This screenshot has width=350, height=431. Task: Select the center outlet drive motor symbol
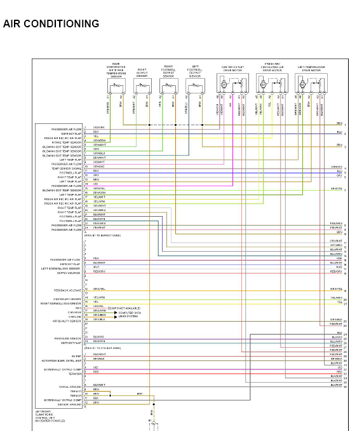click(232, 83)
